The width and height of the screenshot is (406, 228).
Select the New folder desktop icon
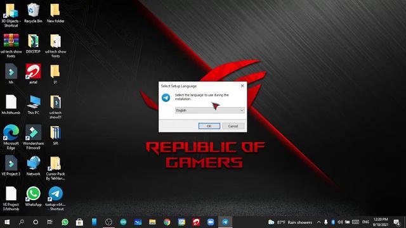tap(55, 13)
